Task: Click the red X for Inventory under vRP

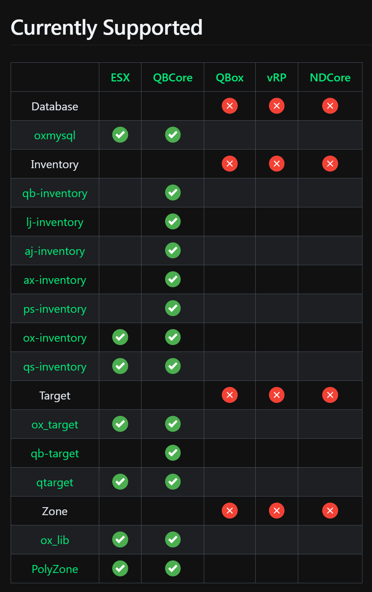Action: [x=277, y=164]
